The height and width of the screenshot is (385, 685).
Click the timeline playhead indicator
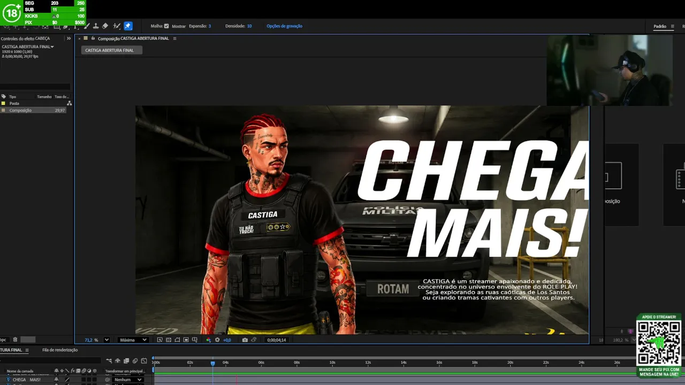(212, 363)
